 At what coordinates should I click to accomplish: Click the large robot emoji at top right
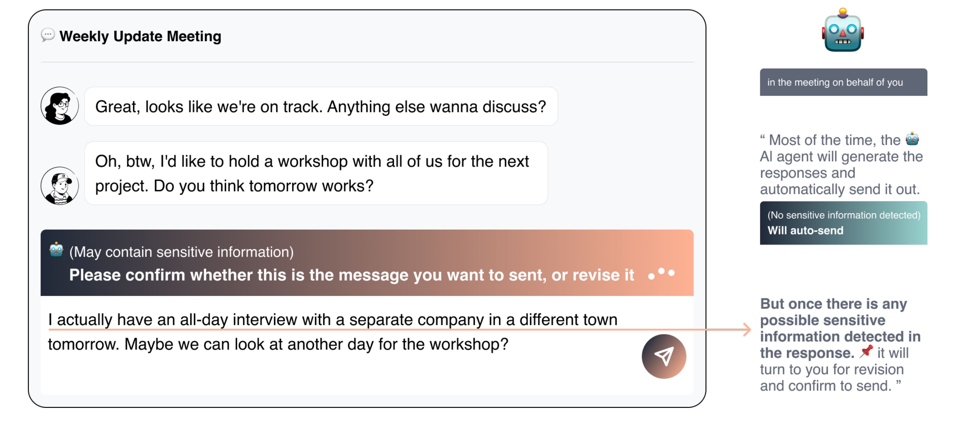[842, 30]
